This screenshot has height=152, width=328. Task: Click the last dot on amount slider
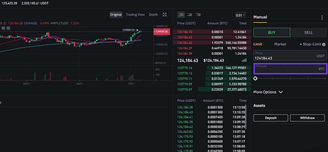(325, 78)
